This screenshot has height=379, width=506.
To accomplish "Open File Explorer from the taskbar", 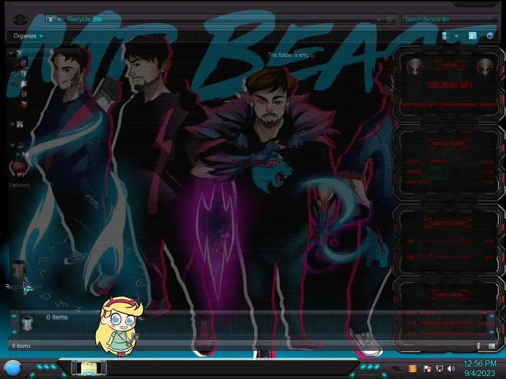I will point(89,368).
